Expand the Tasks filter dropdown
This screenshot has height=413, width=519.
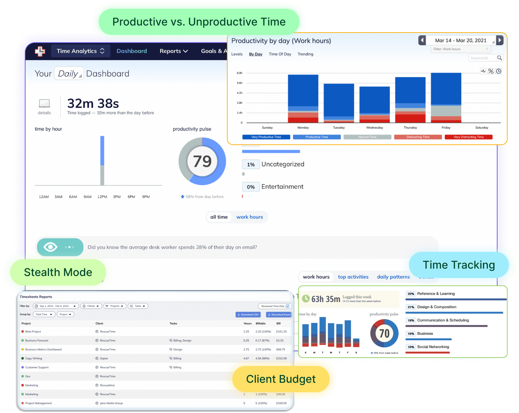click(x=138, y=306)
